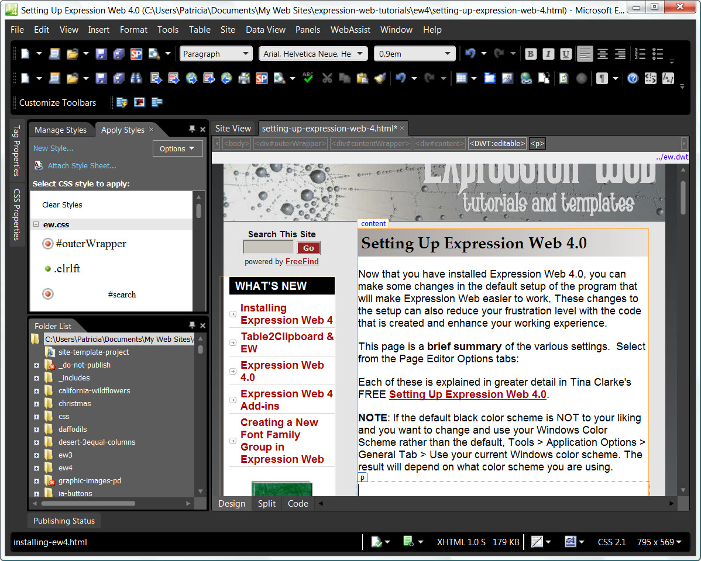
Task: Click the green checkmark document status bar icon
Action: point(376,542)
